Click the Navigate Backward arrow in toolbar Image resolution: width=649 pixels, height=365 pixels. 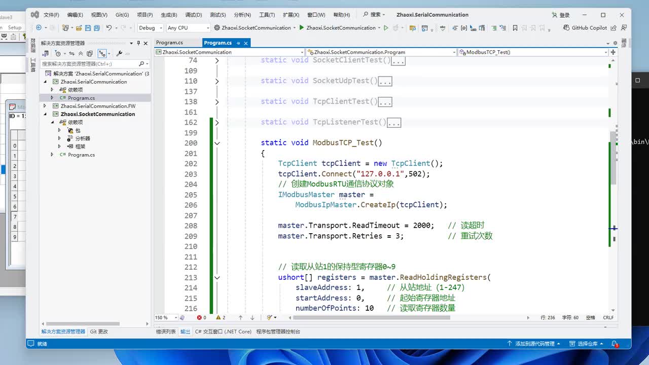[39, 28]
